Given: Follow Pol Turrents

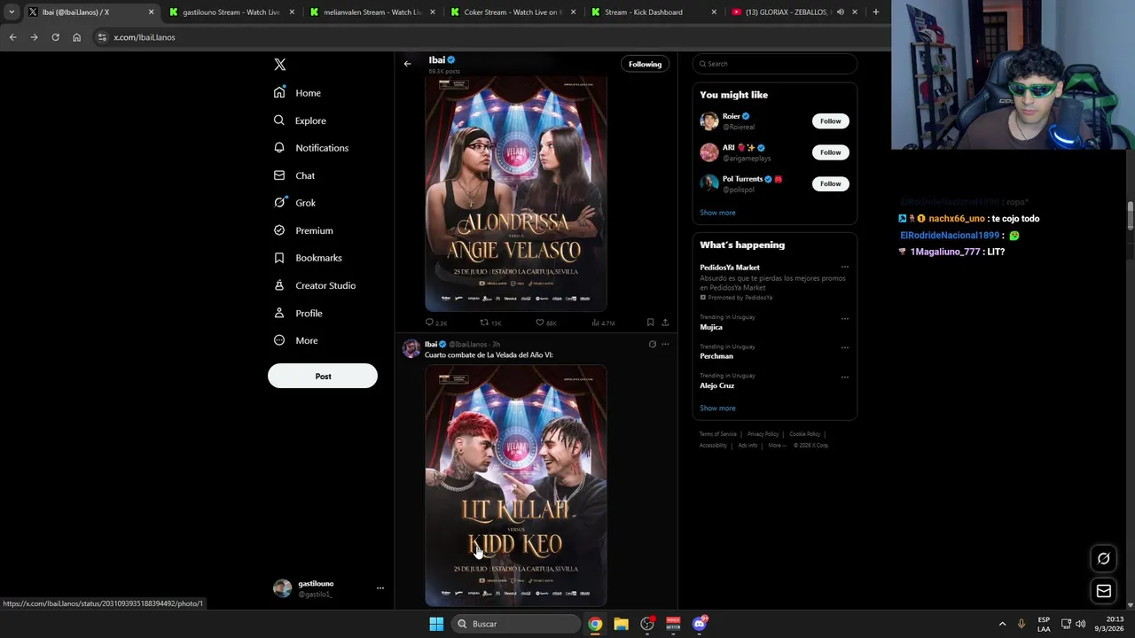Looking at the screenshot, I should point(830,183).
